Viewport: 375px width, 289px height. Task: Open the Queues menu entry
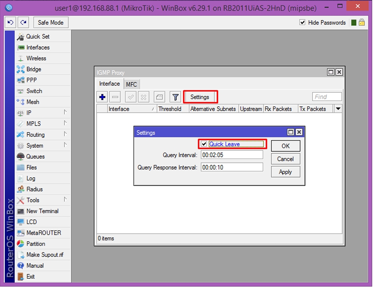tap(43, 157)
